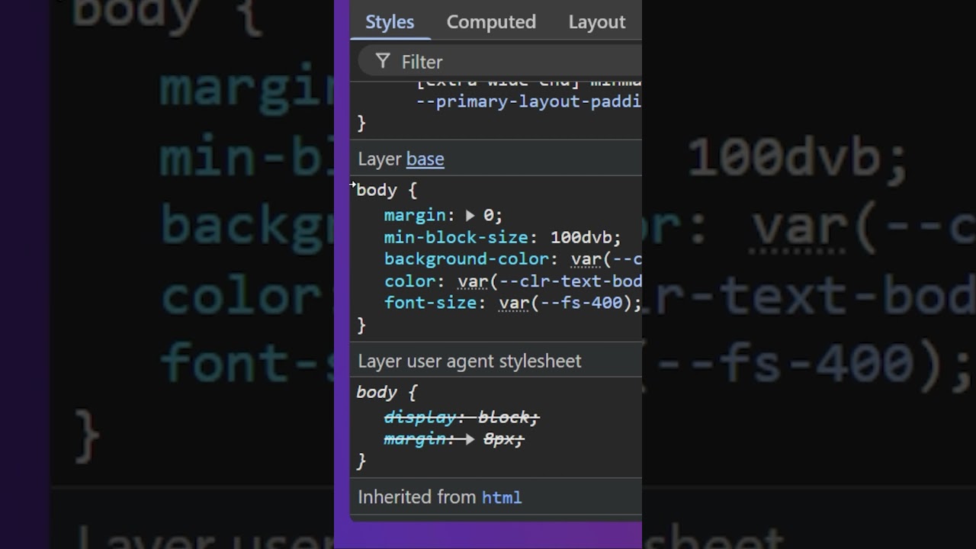Click the margin property in Layer base
The width and height of the screenshot is (976, 549).
coord(415,216)
